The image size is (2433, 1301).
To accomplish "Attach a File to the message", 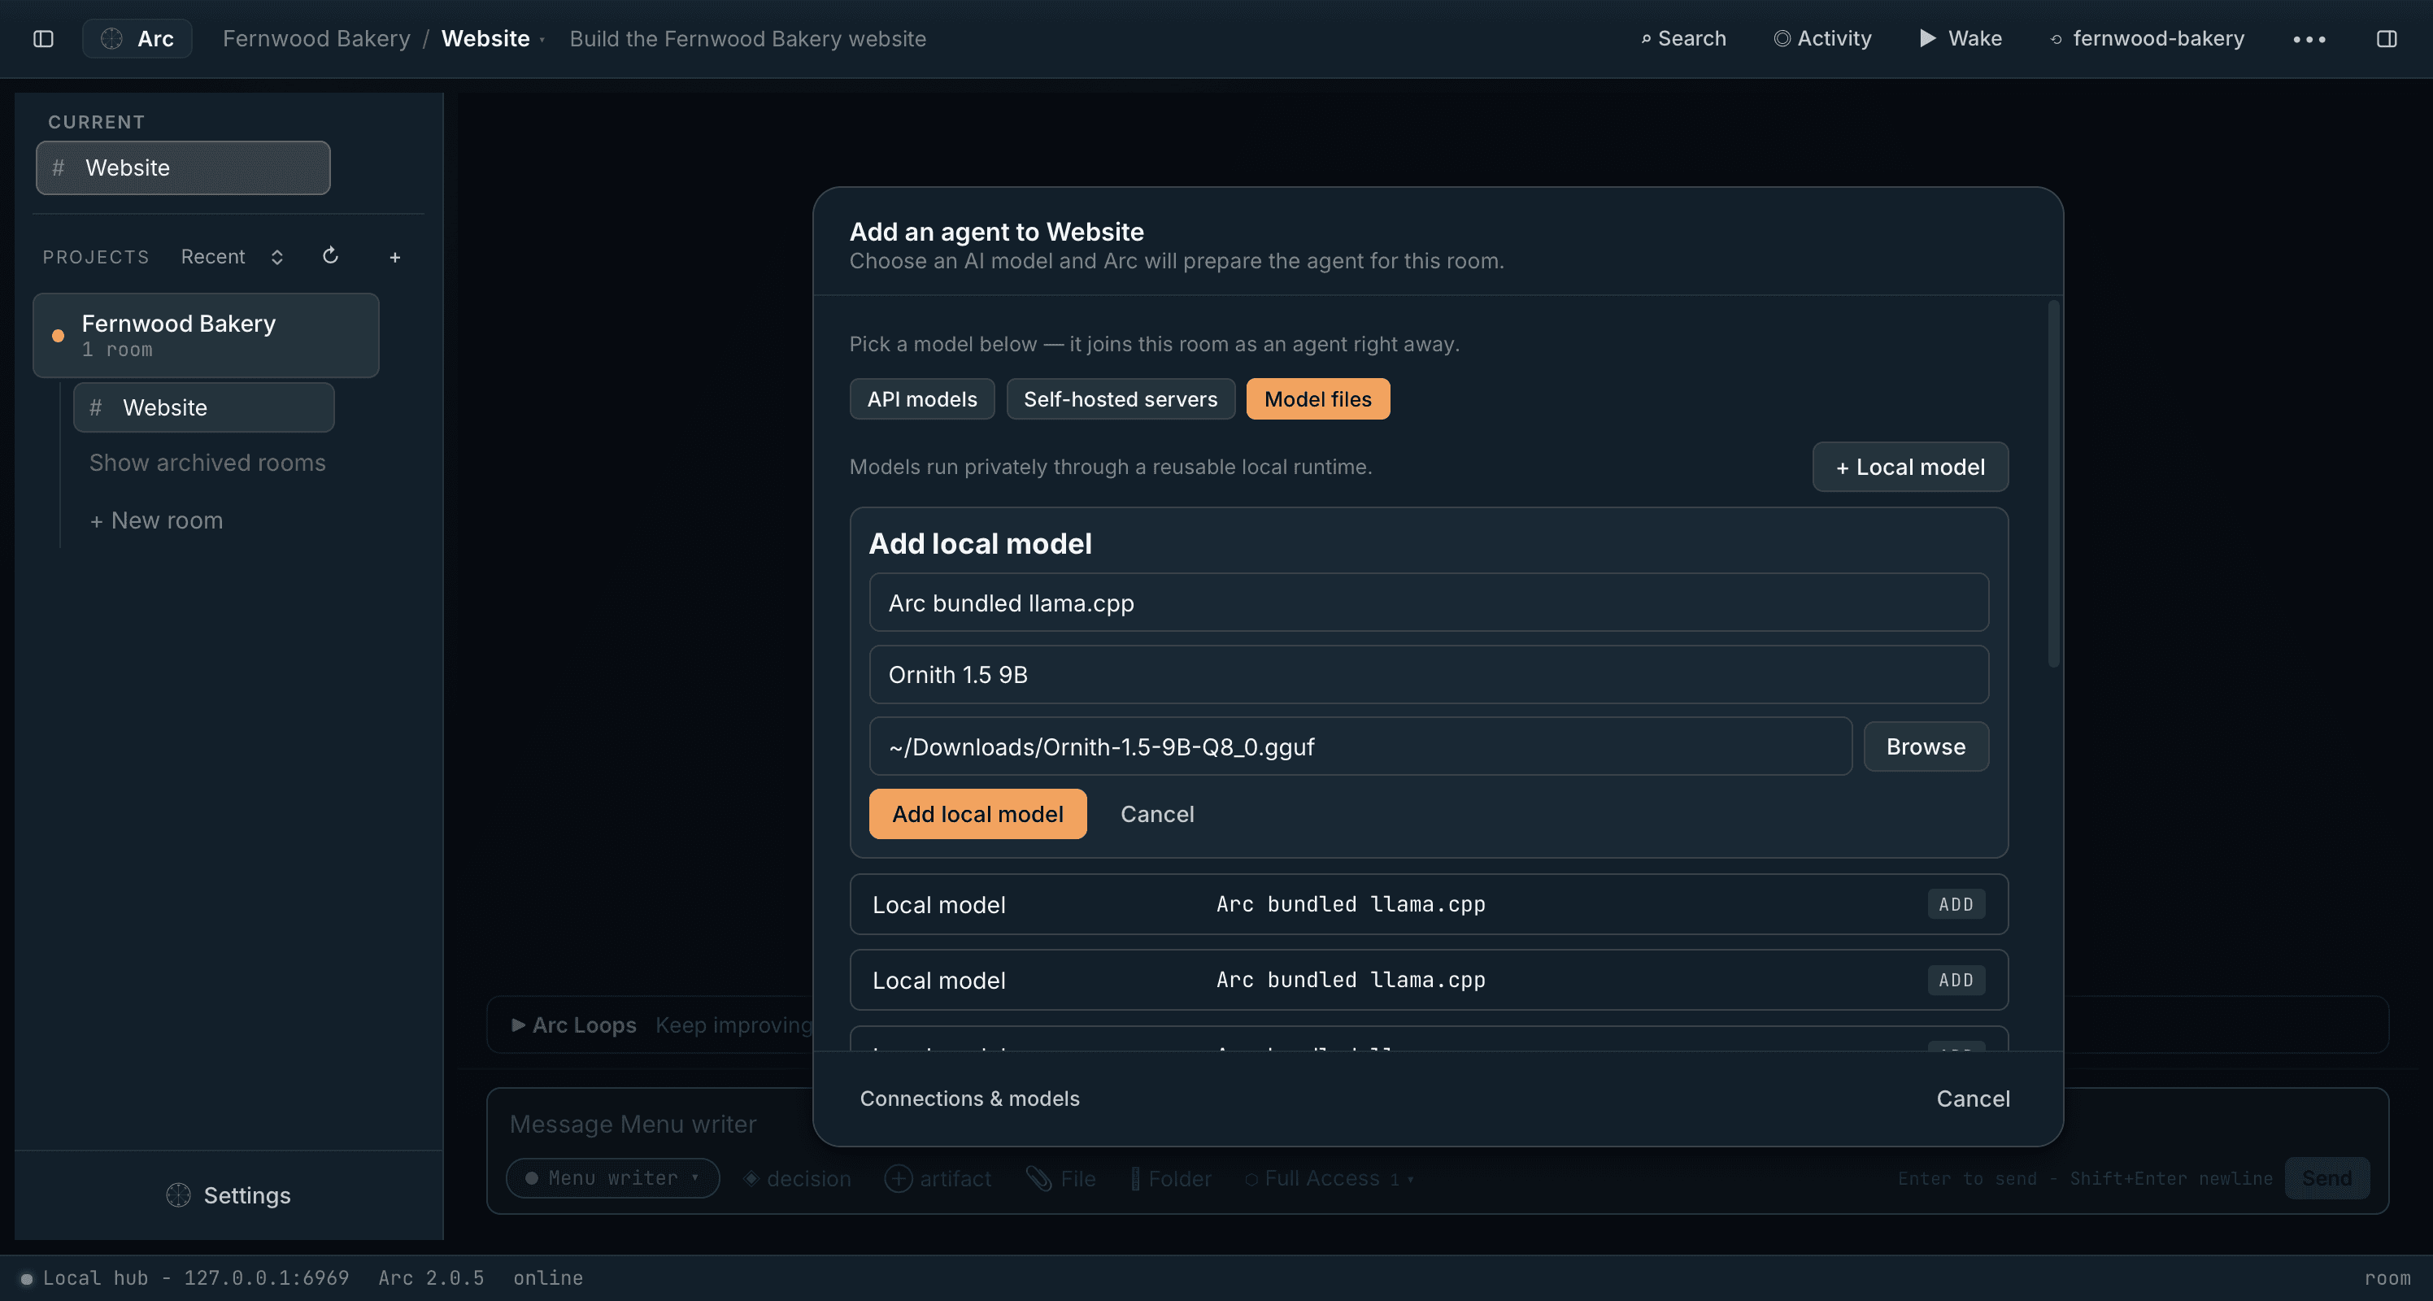I will pos(1062,1178).
